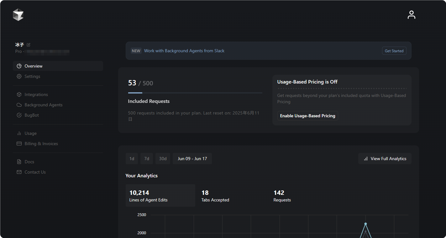Click Enable Usage-Based Pricing button
446x238 pixels.
click(307, 116)
